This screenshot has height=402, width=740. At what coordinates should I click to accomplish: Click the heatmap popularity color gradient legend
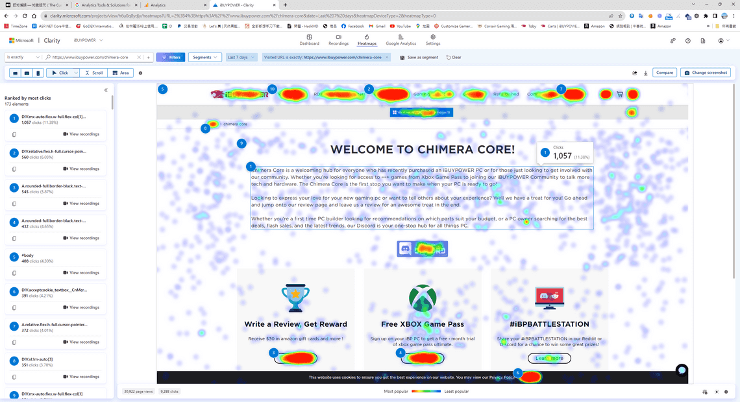click(x=426, y=392)
